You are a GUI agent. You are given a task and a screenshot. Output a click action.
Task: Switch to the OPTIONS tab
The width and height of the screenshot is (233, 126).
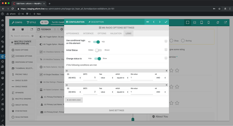102,33
